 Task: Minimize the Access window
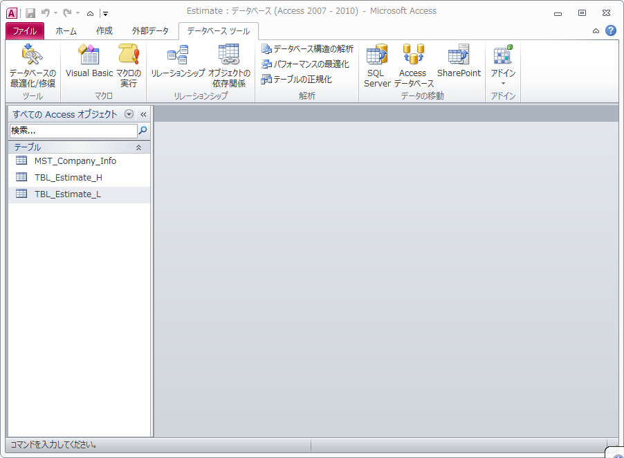[x=558, y=14]
